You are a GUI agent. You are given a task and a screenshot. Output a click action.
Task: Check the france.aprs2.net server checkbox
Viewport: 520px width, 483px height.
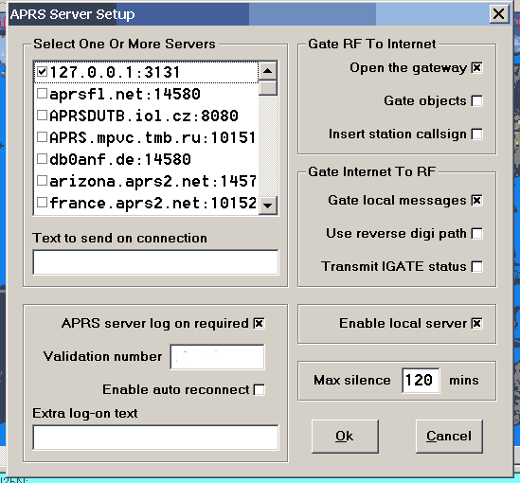(42, 203)
